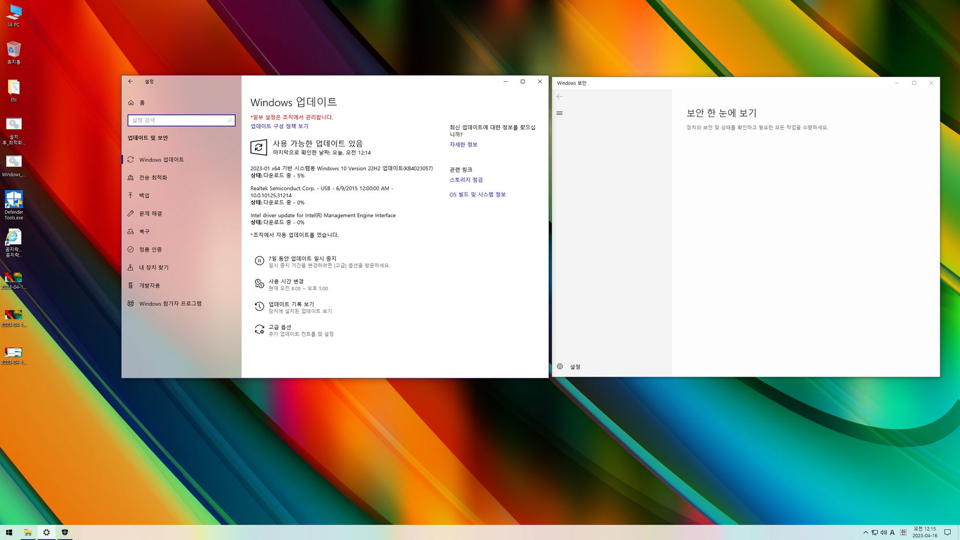The image size is (960, 540).
Task: Open the Etc folder on desktop
Action: pos(13,91)
